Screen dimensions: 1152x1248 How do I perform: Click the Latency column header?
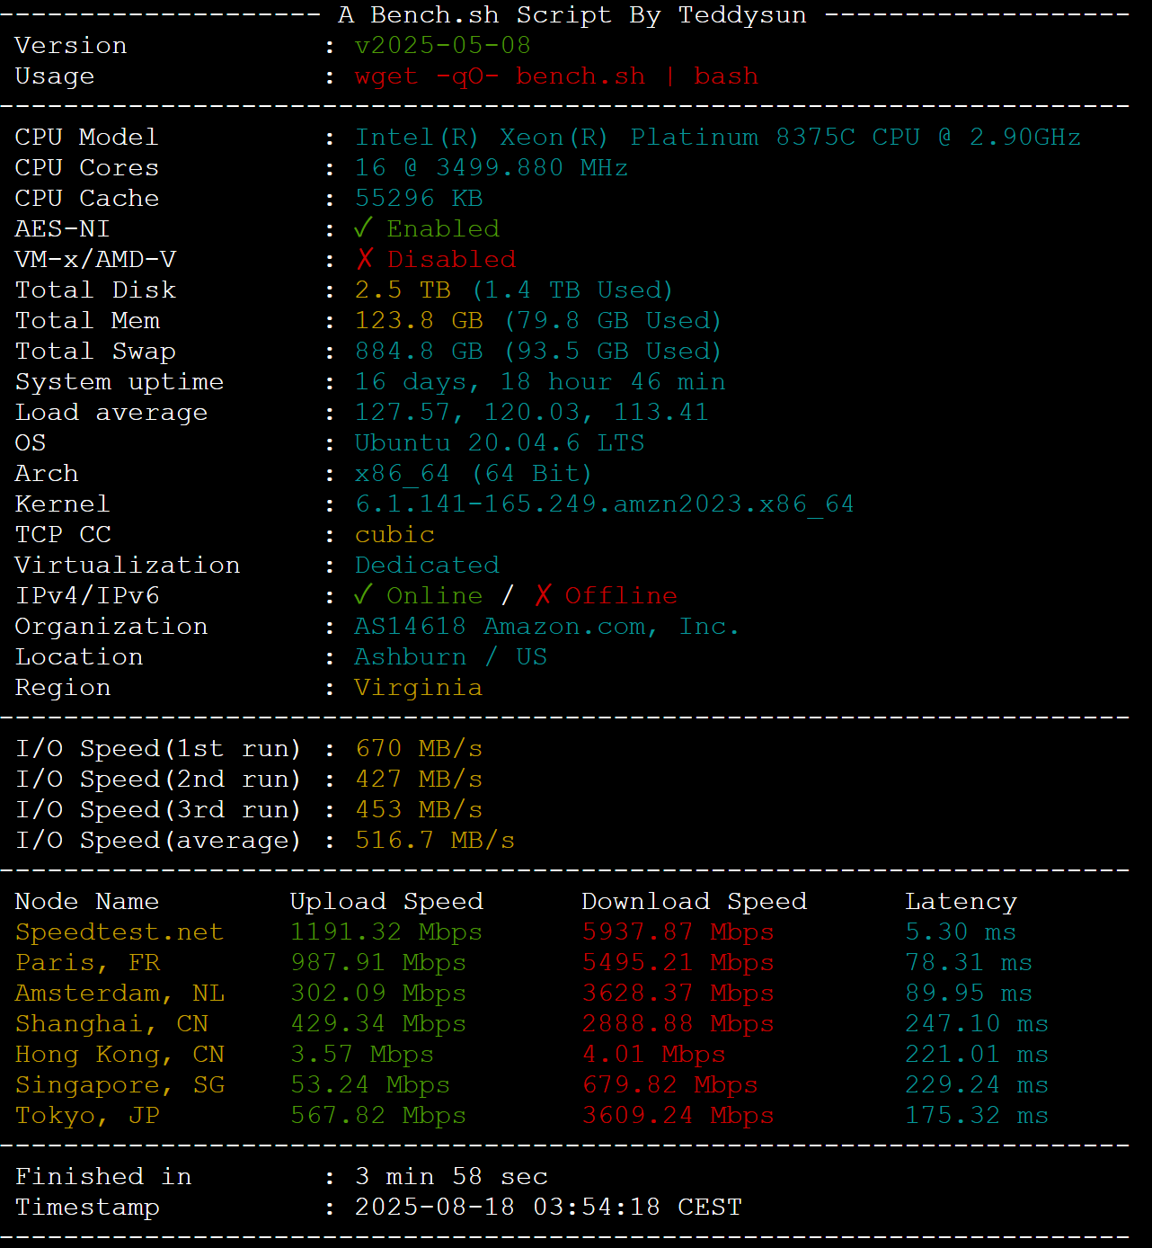(961, 902)
